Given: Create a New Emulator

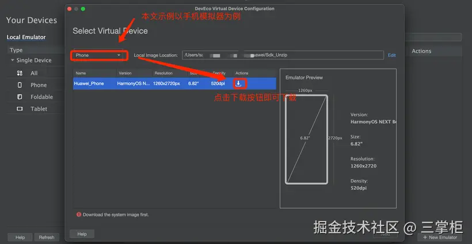Looking at the screenshot, I should (440, 237).
